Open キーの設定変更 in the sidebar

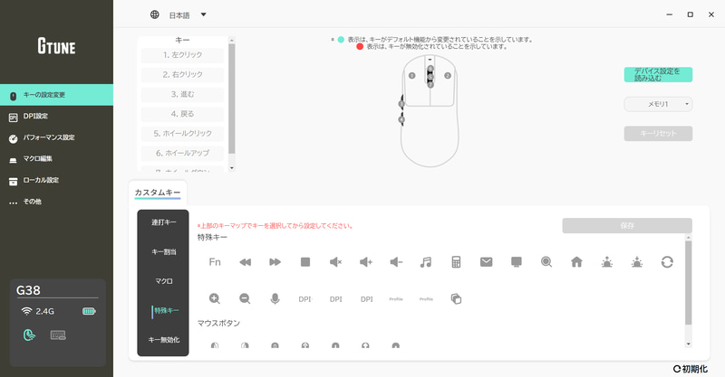(56, 95)
